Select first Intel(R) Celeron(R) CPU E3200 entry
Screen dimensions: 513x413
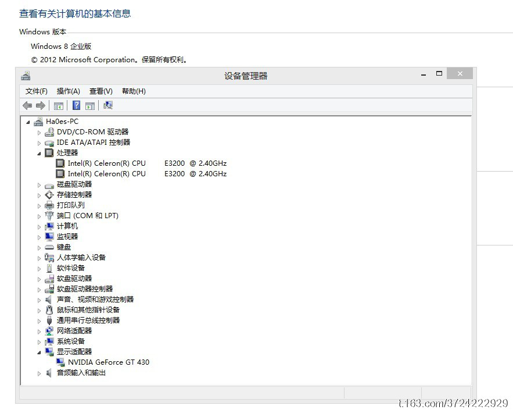[147, 163]
